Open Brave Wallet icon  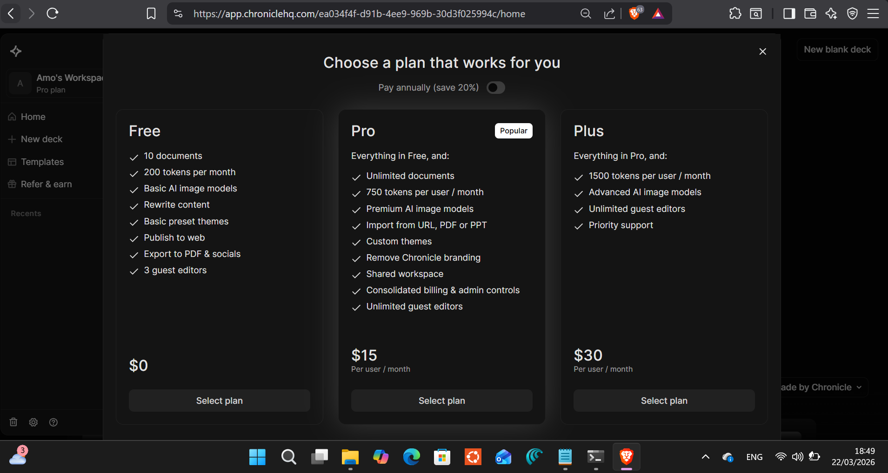[810, 13]
